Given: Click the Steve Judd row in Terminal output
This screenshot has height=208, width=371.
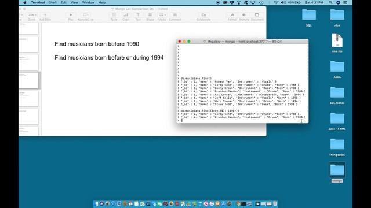Looking at the screenshot, I should tap(238, 104).
